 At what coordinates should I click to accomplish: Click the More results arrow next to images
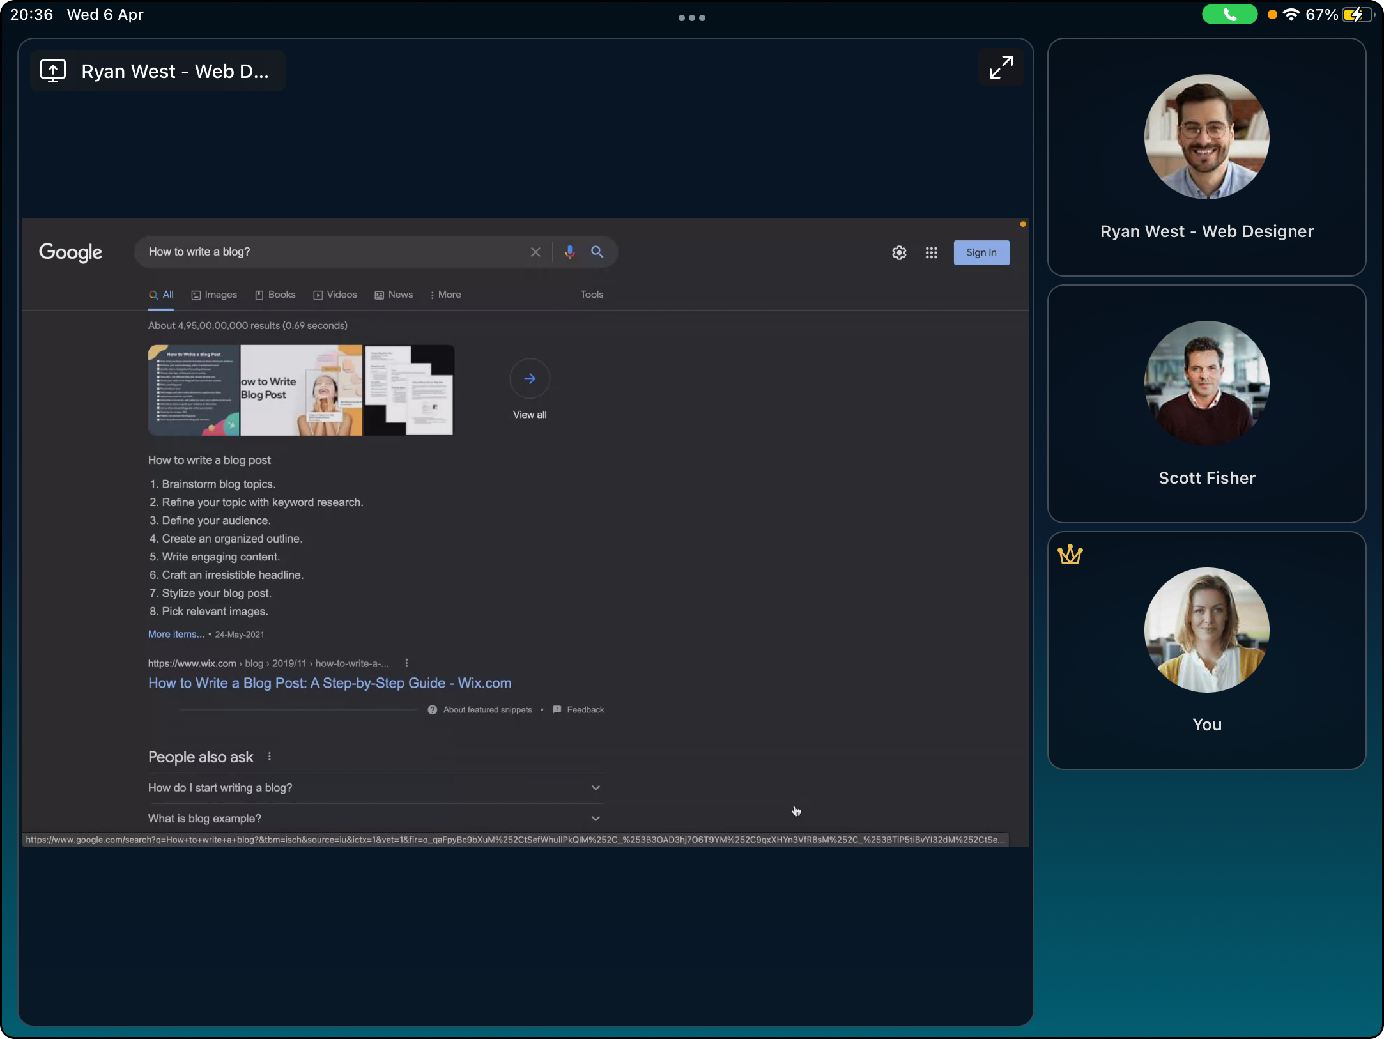click(529, 379)
